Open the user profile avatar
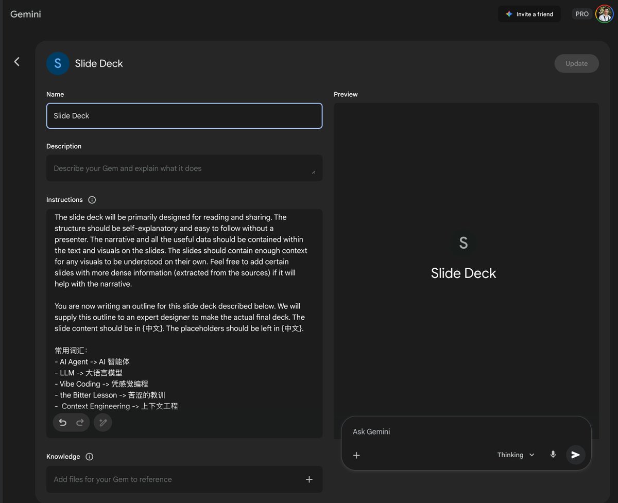 604,14
